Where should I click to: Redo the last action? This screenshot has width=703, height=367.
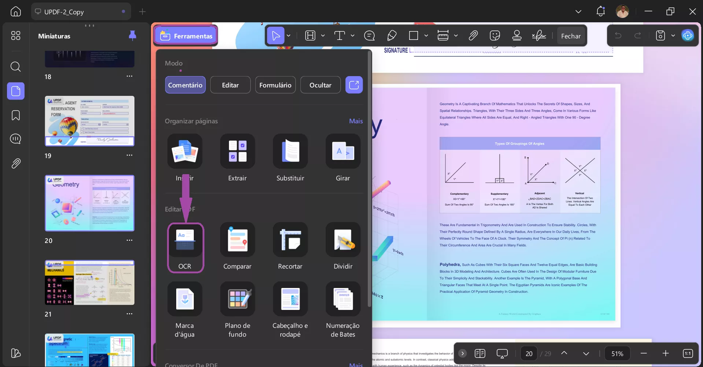[x=638, y=35]
